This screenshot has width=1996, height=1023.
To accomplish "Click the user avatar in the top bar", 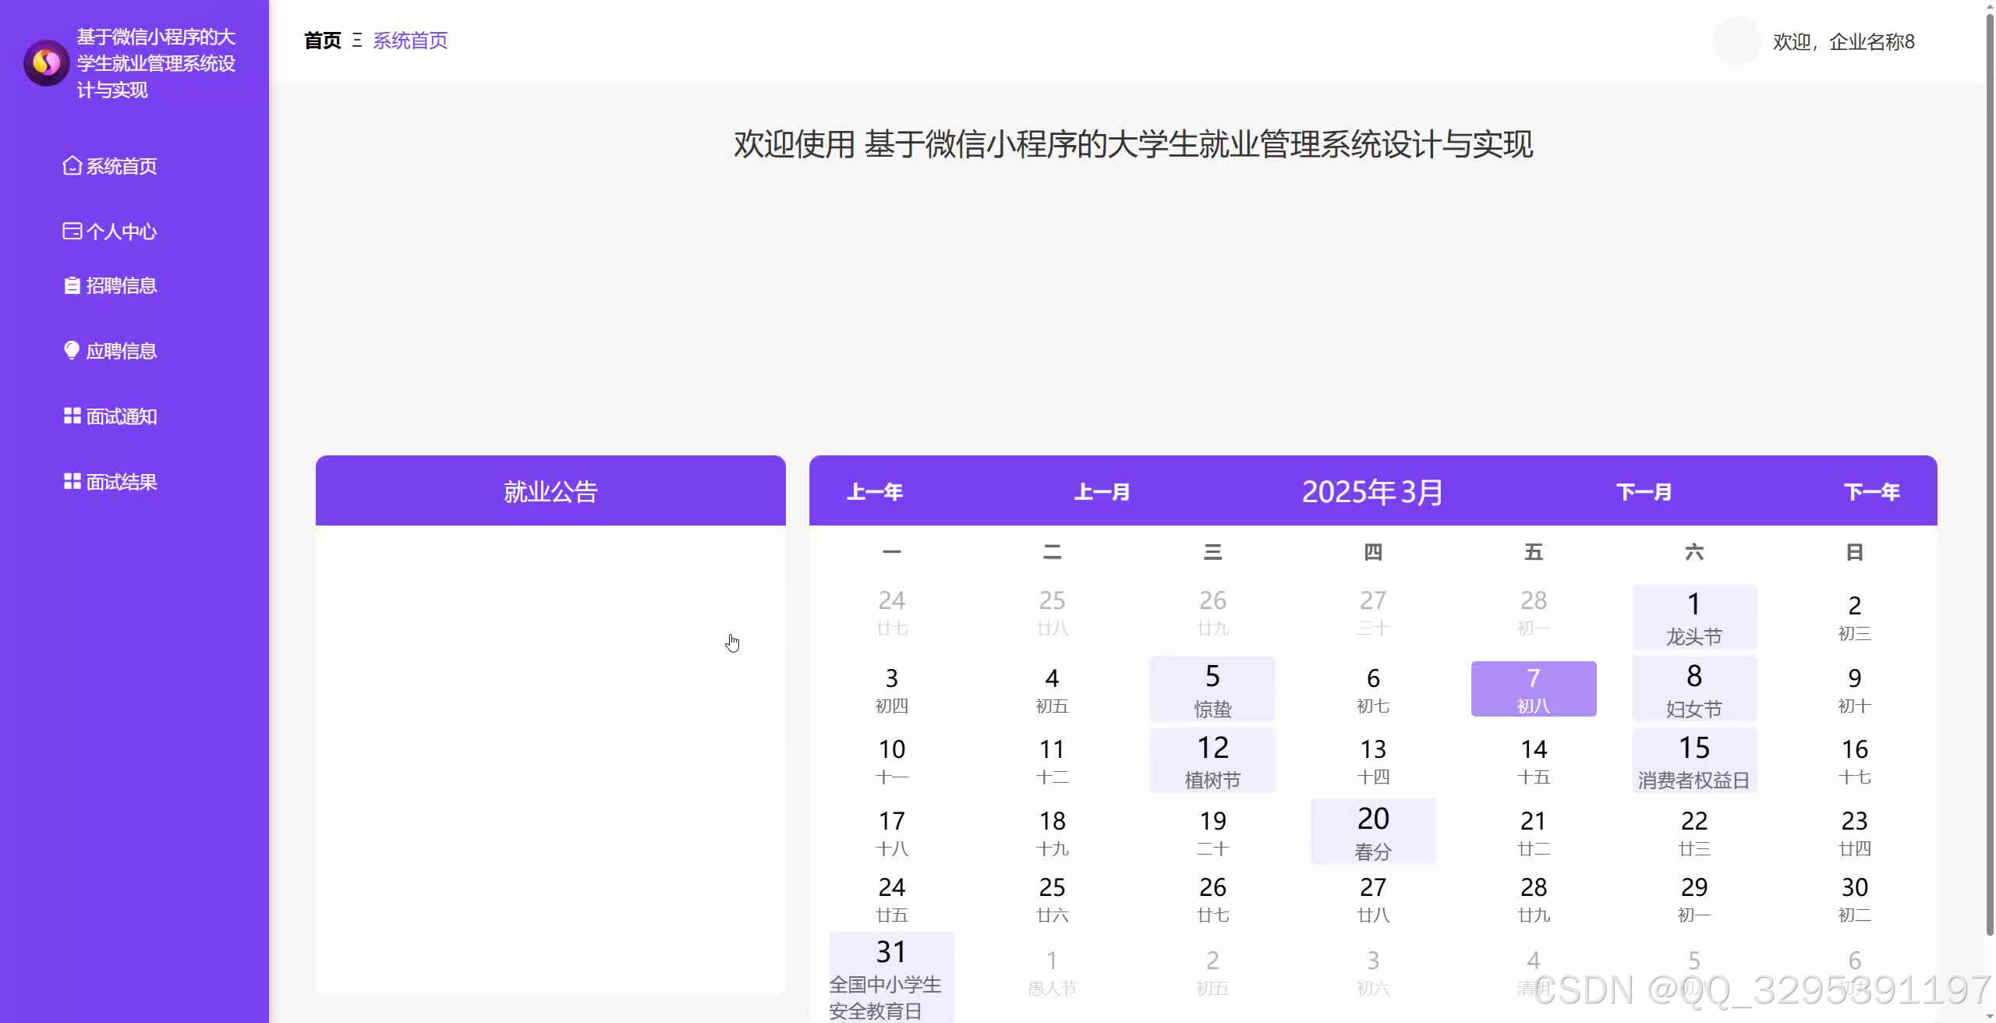I will pyautogui.click(x=1738, y=41).
